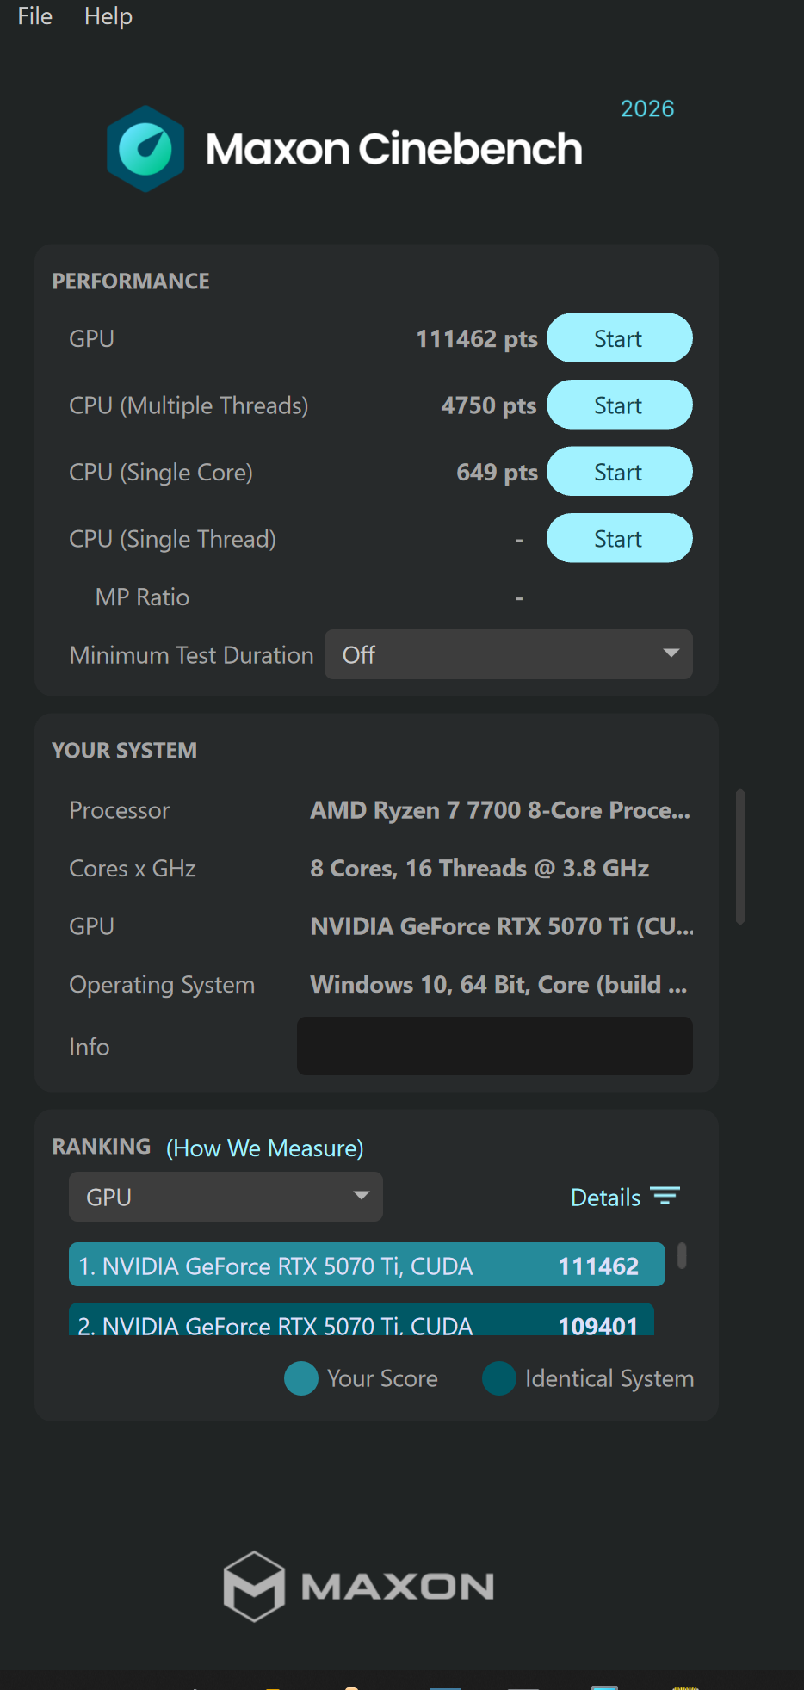
Task: Open the How We Measure link
Action: (265, 1148)
